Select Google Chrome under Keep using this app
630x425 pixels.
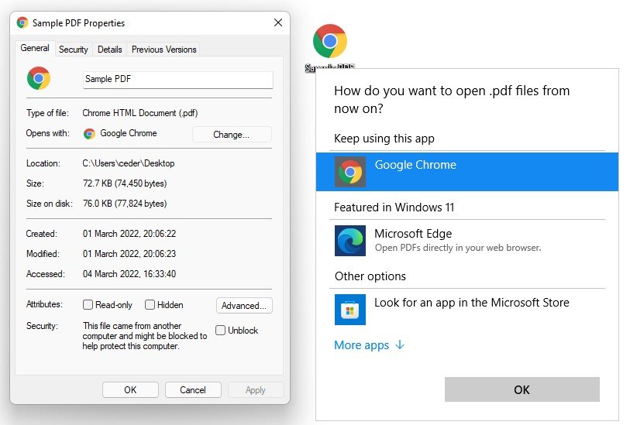click(x=466, y=172)
